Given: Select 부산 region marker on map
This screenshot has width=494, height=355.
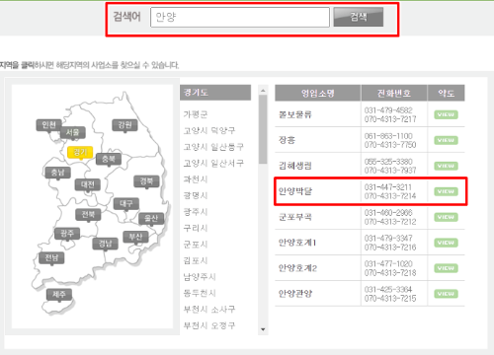Looking at the screenshot, I should point(135,237).
